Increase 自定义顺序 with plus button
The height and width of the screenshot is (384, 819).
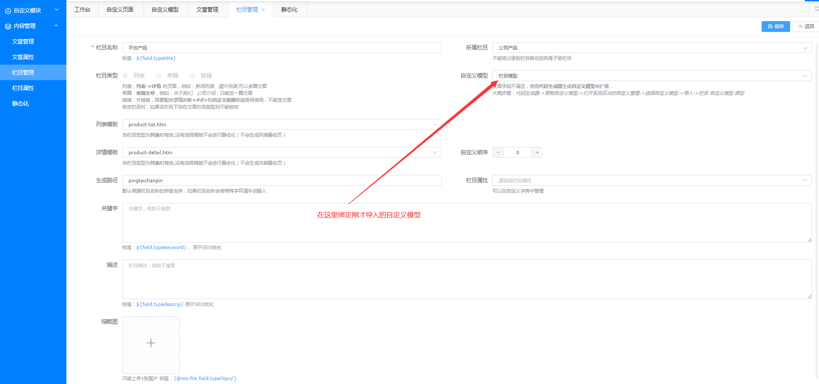537,153
